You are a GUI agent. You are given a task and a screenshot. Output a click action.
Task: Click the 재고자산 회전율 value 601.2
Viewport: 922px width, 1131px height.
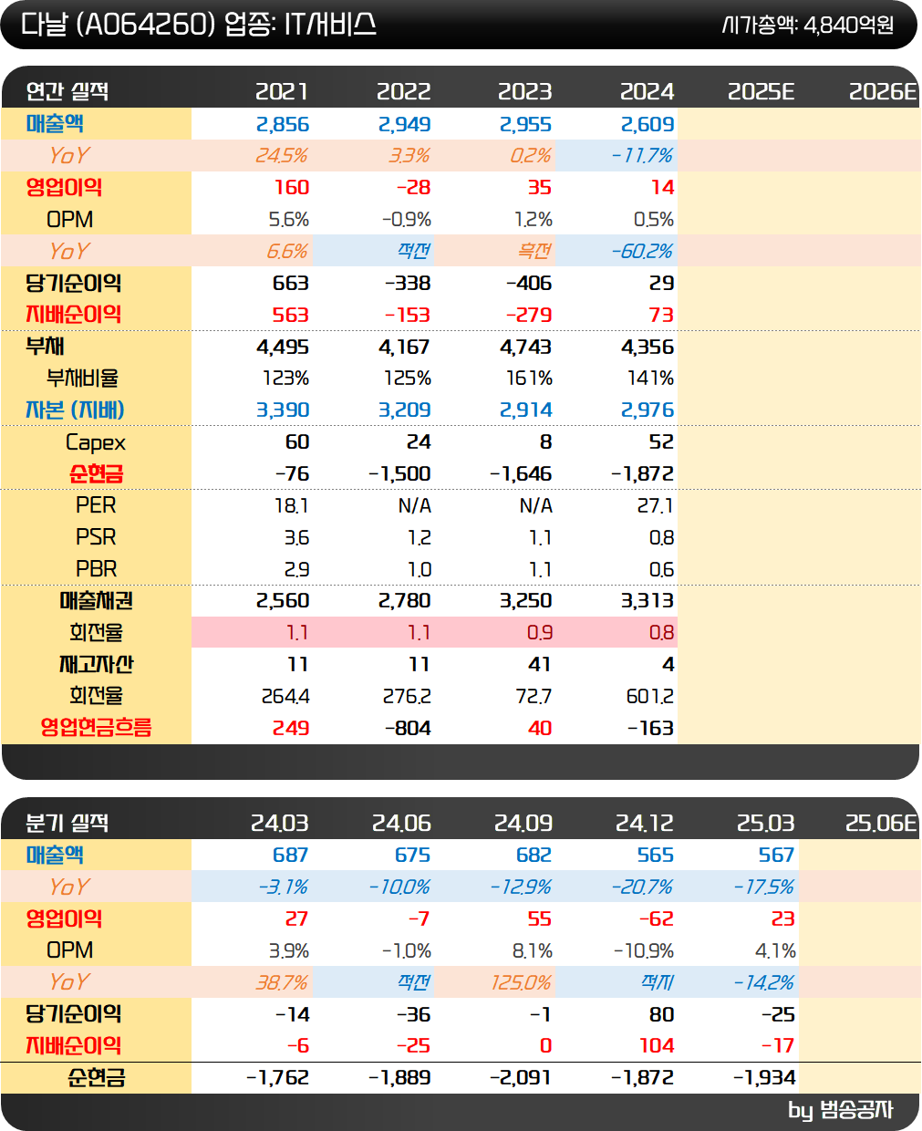click(650, 696)
